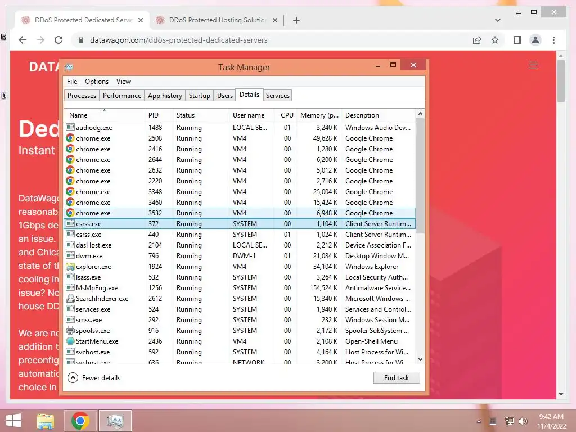Click webpage vertical scrollbar thumb
This screenshot has height=432, width=576.
click(x=561, y=81)
